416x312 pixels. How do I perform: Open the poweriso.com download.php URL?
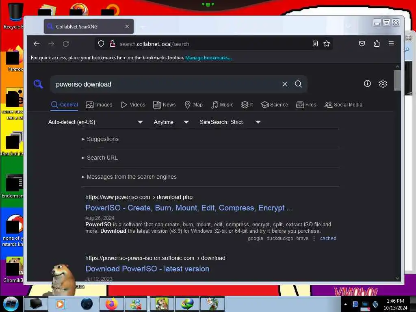[139, 197]
